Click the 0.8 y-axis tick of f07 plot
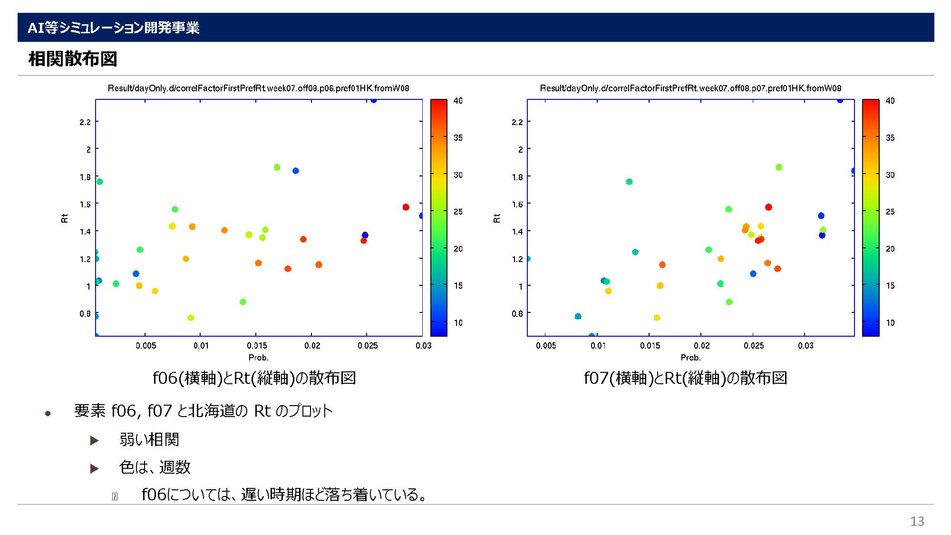 (517, 314)
